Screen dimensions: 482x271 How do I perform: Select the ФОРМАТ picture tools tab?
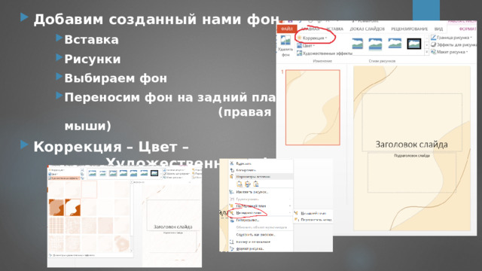click(x=467, y=29)
